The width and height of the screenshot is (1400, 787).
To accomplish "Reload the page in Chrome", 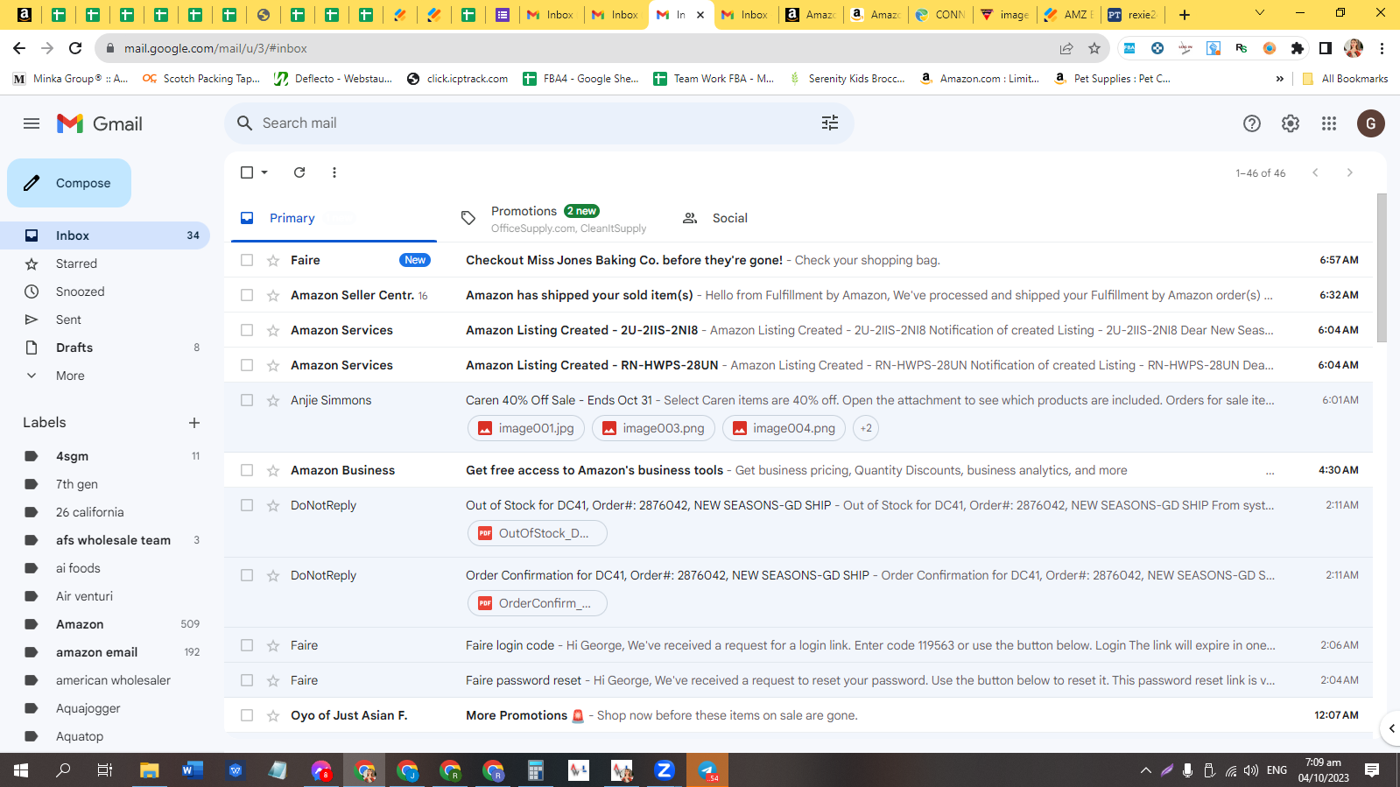I will (75, 48).
